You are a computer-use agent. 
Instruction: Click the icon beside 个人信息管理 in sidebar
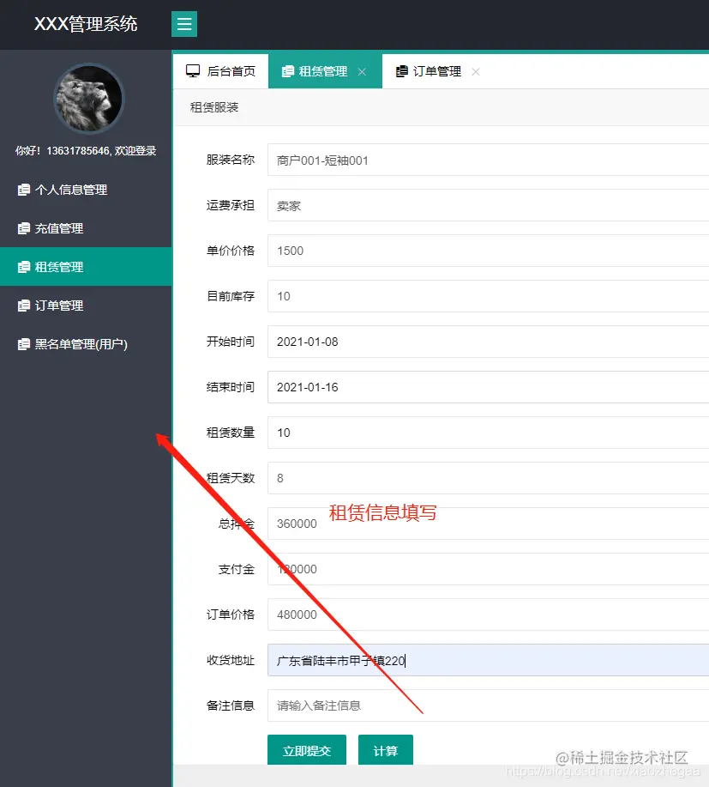(23, 190)
